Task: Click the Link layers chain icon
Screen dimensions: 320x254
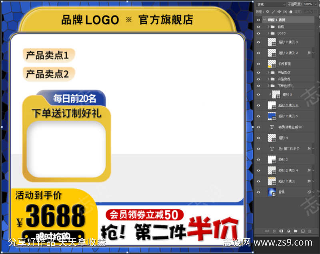Action: (x=267, y=231)
